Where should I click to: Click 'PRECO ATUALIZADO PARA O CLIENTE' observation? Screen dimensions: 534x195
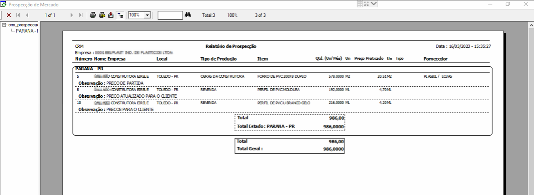pos(141,96)
